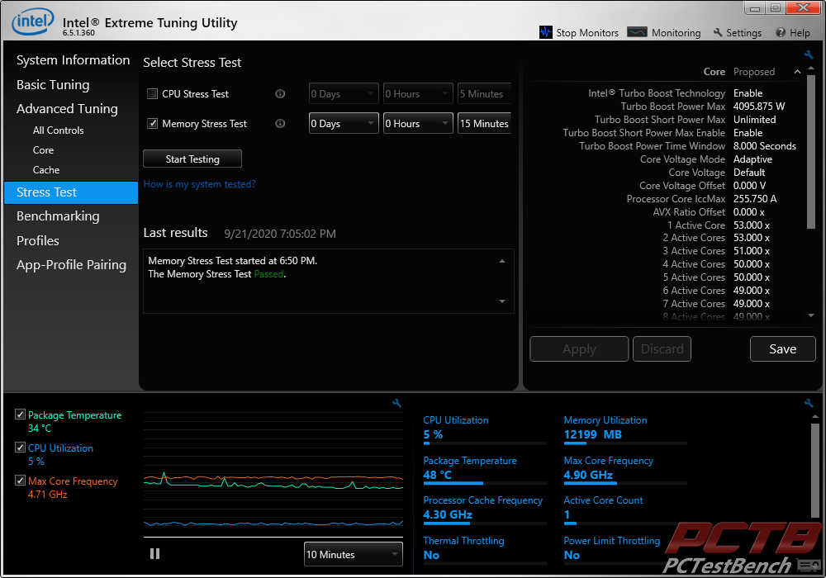Screen dimensions: 826x578
Task: Enable the CPU Stress Test checkbox
Action: (x=152, y=93)
